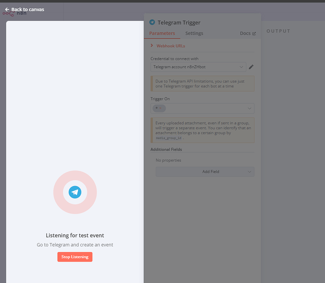Open the Trigger On dropdown
This screenshot has height=283, width=325.
point(249,108)
